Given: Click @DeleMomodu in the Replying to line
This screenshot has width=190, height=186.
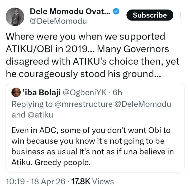Looking at the screenshot, I should point(143,104).
